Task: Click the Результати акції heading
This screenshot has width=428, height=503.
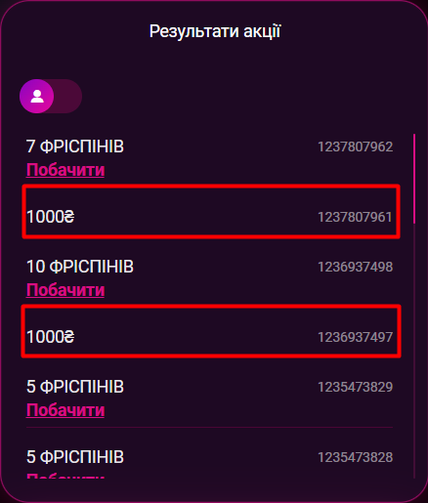Action: [215, 31]
